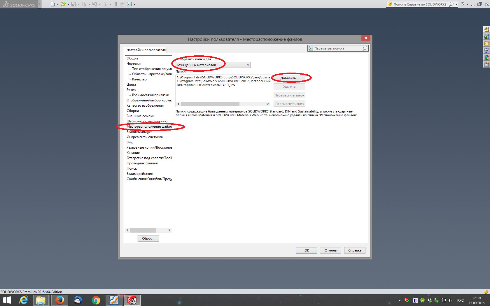Click the Save toolbar icon
Viewport: 490px width, 306px height.
point(74,4)
